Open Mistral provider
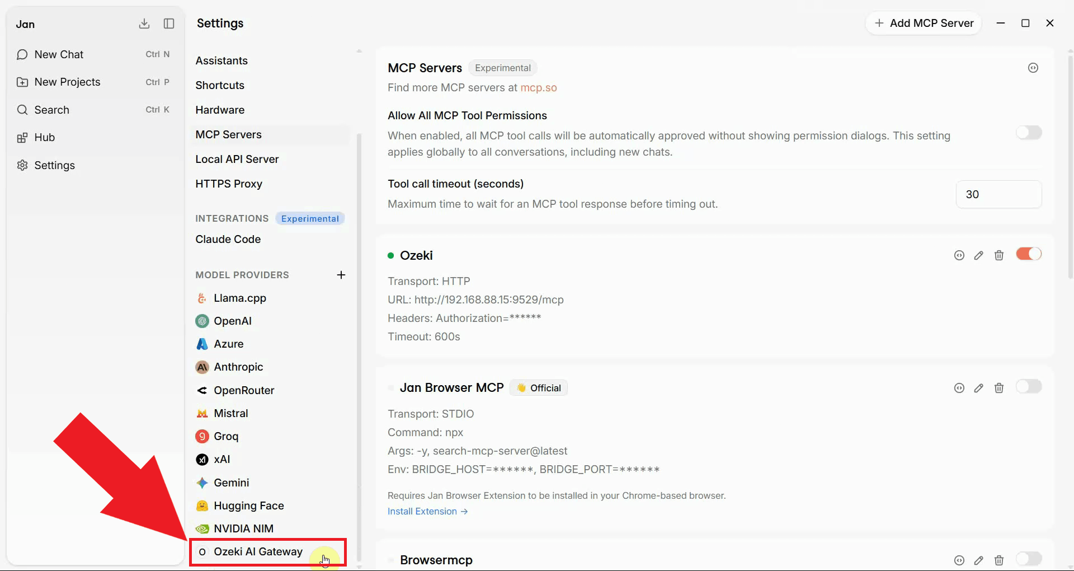This screenshot has height=571, width=1074. [271, 413]
